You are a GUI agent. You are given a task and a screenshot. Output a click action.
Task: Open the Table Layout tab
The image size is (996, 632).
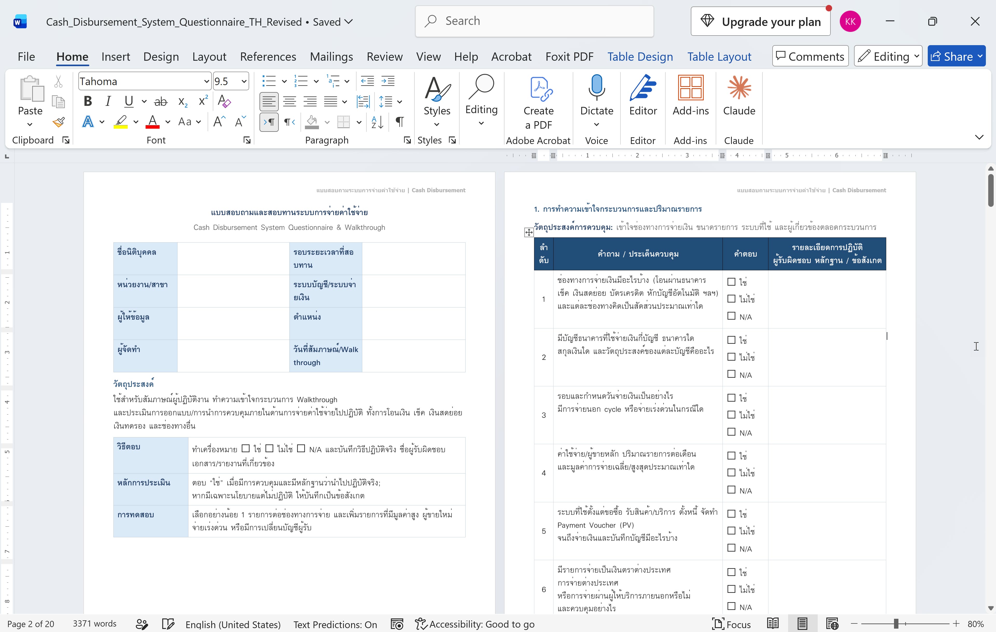[719, 57]
